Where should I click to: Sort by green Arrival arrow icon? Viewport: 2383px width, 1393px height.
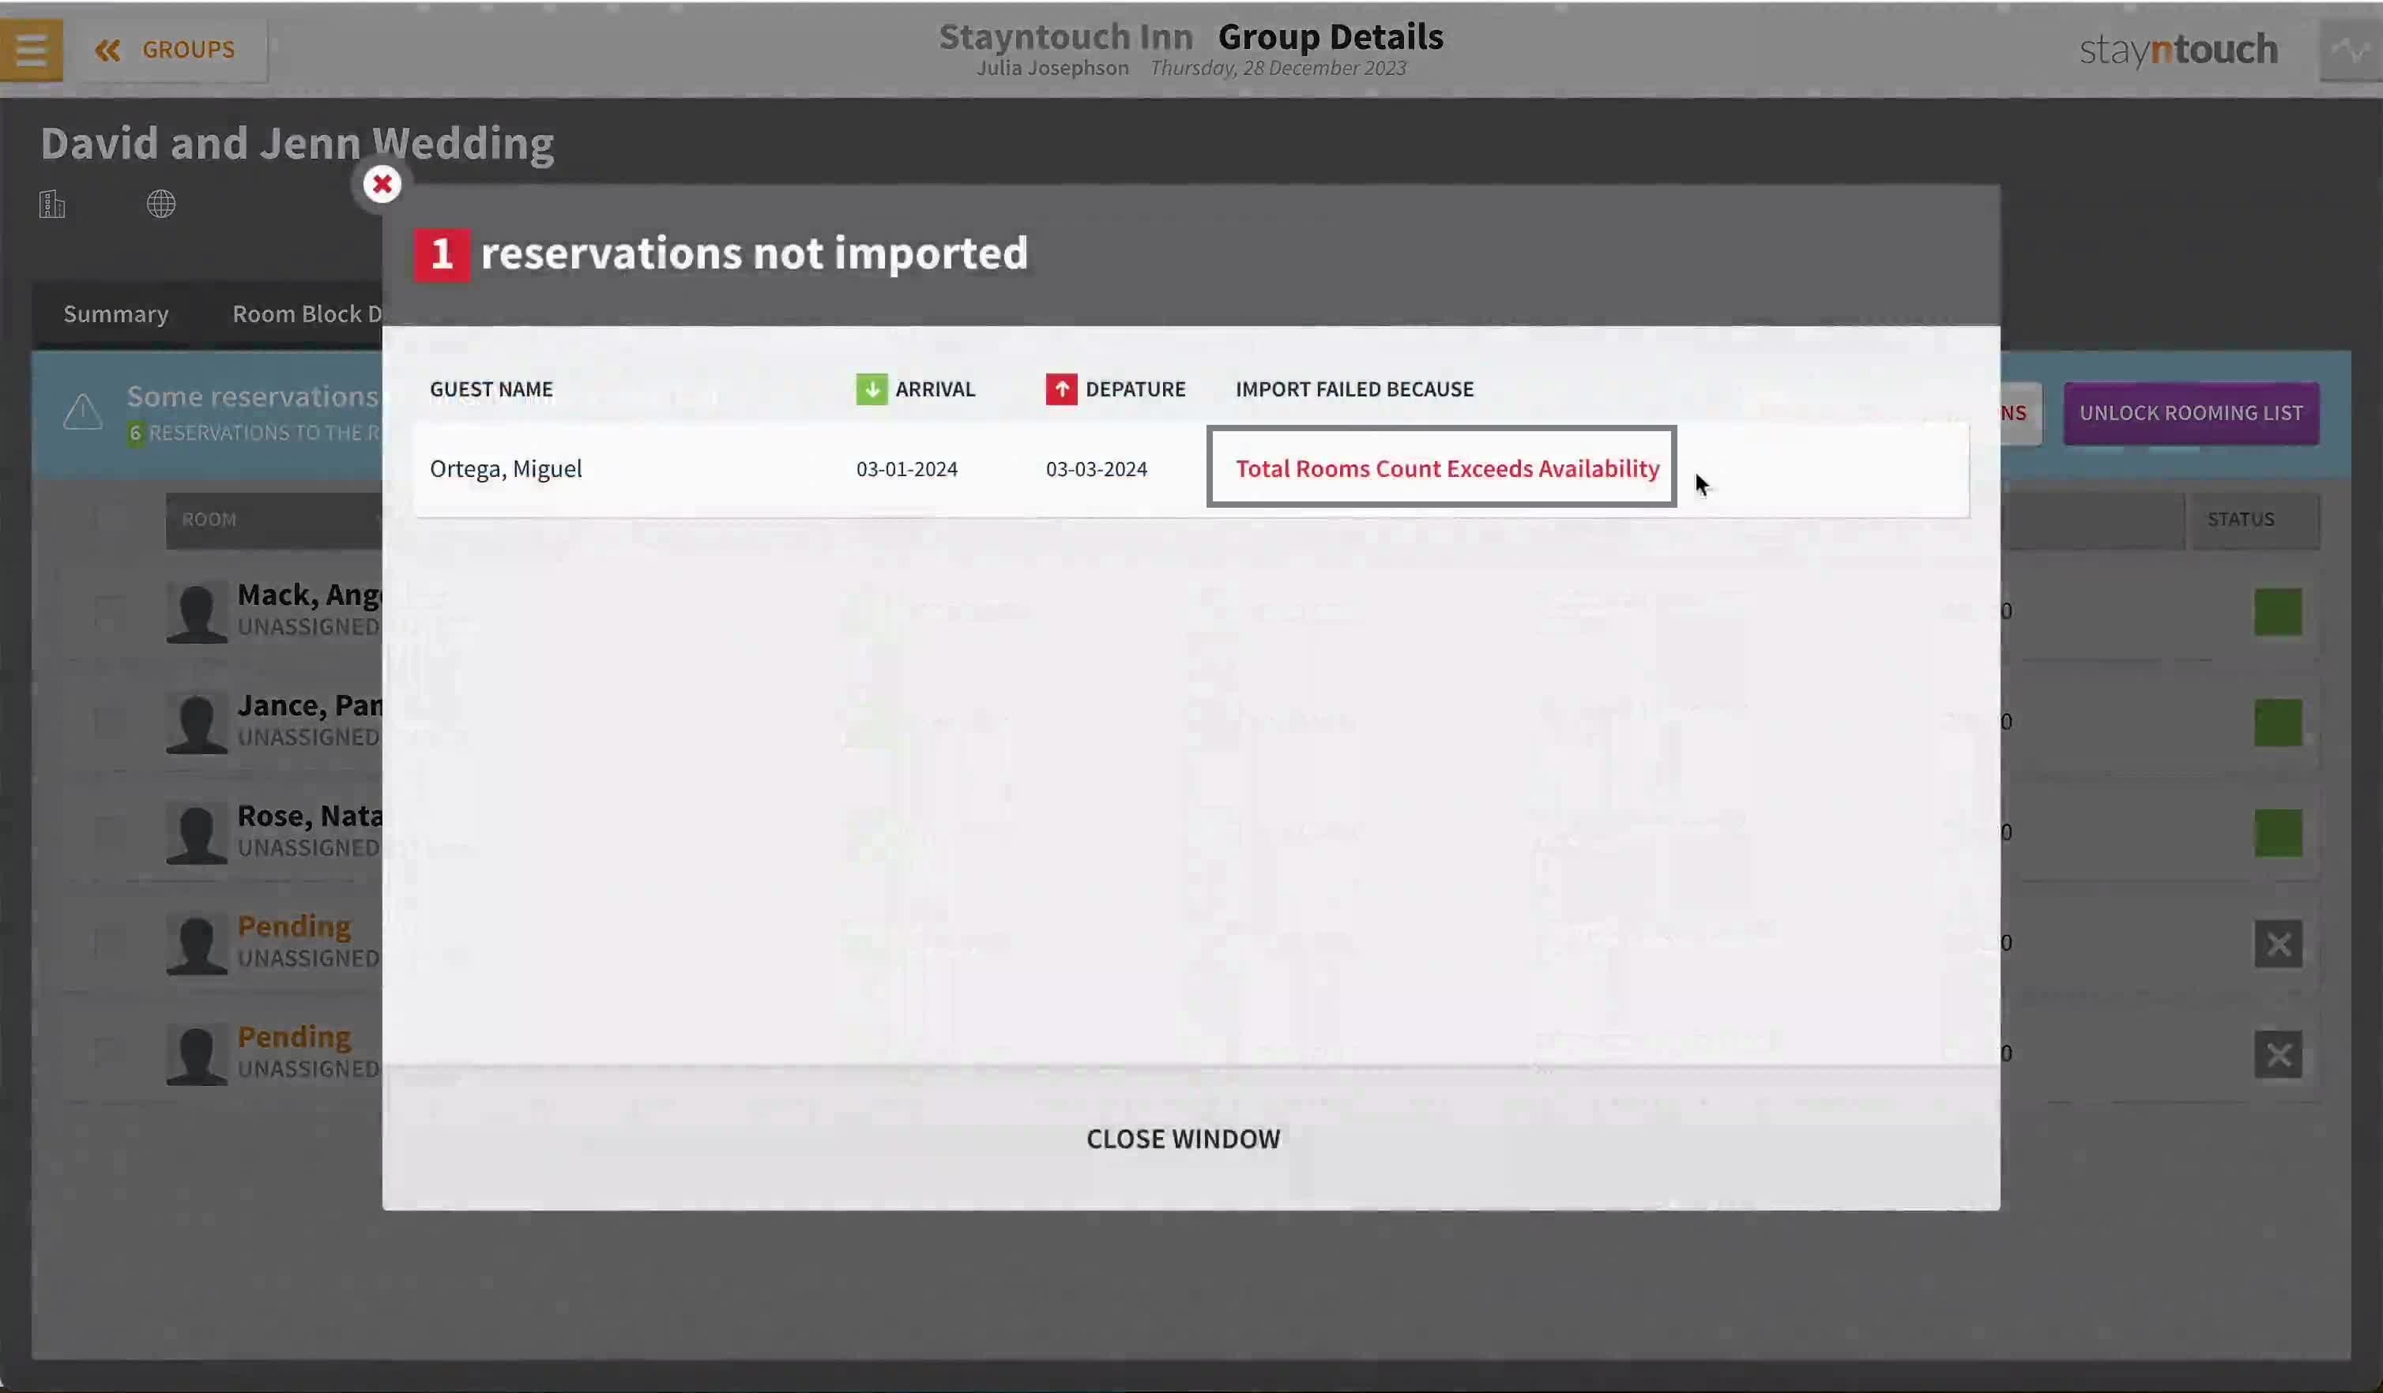[x=872, y=389]
